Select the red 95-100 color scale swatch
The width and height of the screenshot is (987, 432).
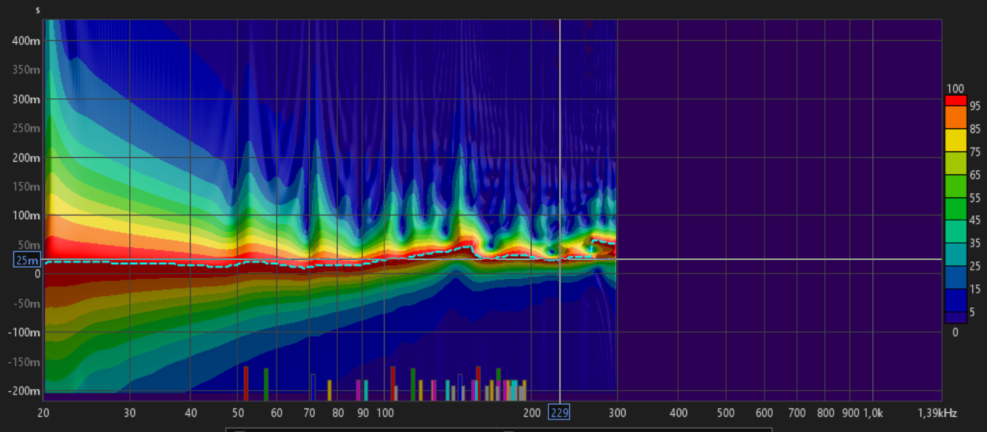click(x=956, y=100)
